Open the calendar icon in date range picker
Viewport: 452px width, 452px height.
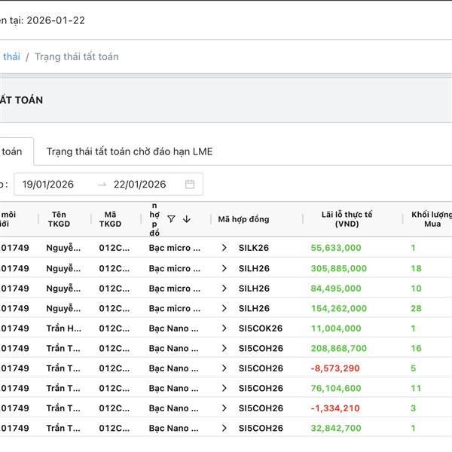click(x=190, y=185)
